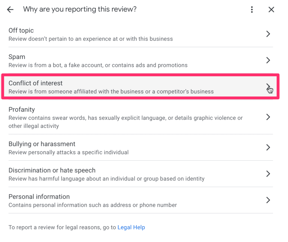Close the report review dialog

[271, 9]
